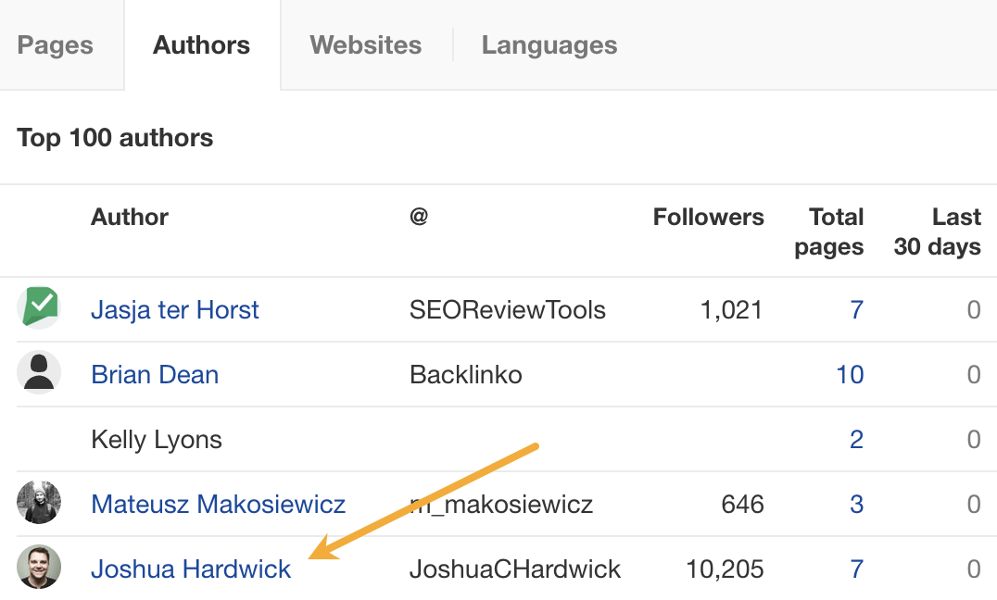997x600 pixels.
Task: Sort by the Followers column header
Action: coord(708,217)
